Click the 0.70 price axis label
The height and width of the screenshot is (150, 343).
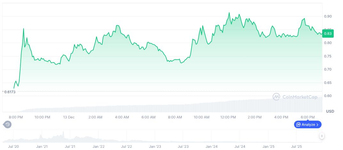point(328,69)
